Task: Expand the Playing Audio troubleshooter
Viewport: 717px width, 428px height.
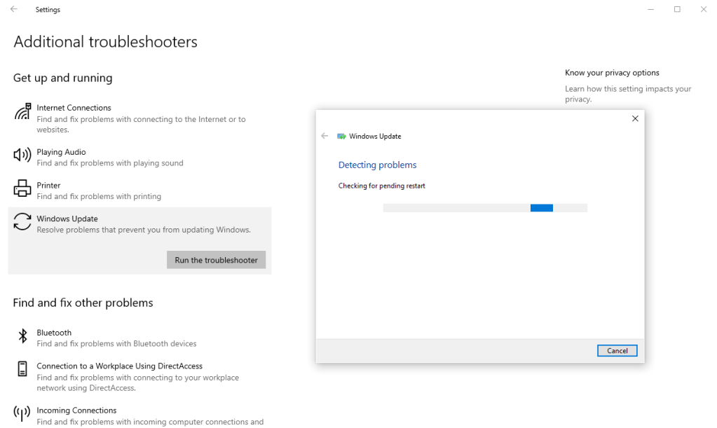Action: click(x=139, y=158)
